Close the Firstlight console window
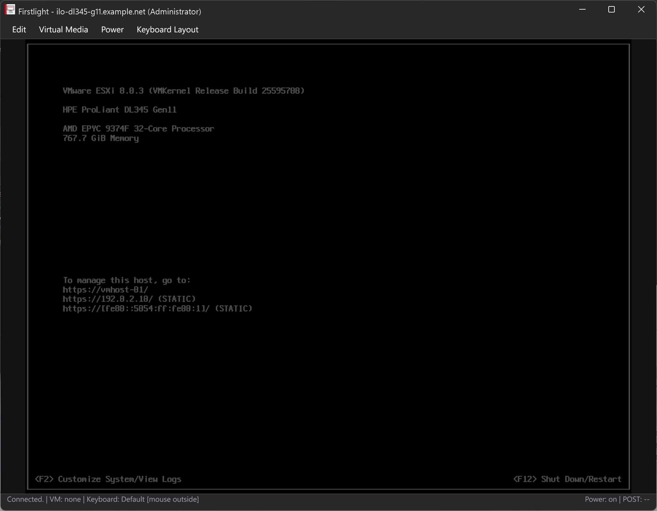This screenshot has height=511, width=657. pos(641,10)
